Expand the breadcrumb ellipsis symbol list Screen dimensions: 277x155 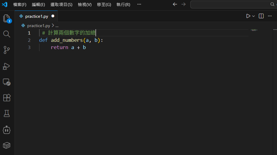tap(57, 26)
